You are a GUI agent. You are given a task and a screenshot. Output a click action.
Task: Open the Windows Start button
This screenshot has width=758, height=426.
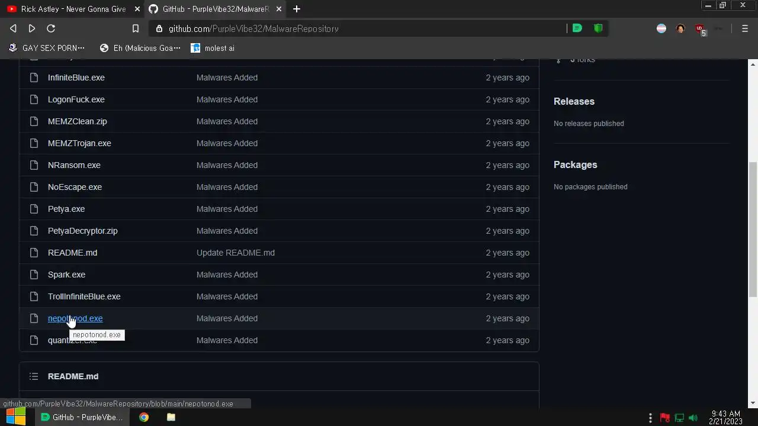(15, 417)
